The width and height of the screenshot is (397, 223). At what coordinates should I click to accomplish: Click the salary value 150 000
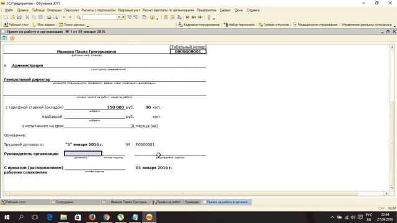tap(116, 107)
